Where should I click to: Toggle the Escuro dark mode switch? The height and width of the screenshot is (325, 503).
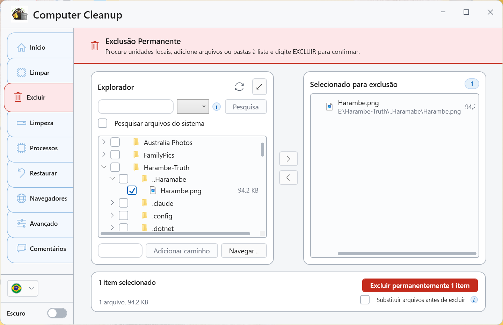[x=57, y=313]
